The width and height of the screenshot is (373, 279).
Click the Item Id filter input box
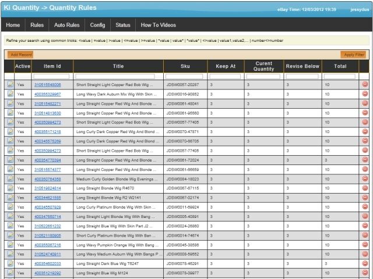51,76
